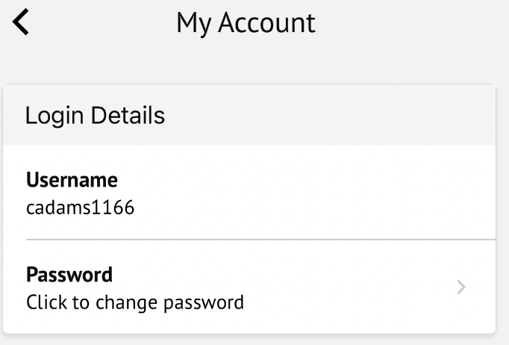This screenshot has height=345, width=509.
Task: Select the username value cadams1166
Action: pos(80,208)
